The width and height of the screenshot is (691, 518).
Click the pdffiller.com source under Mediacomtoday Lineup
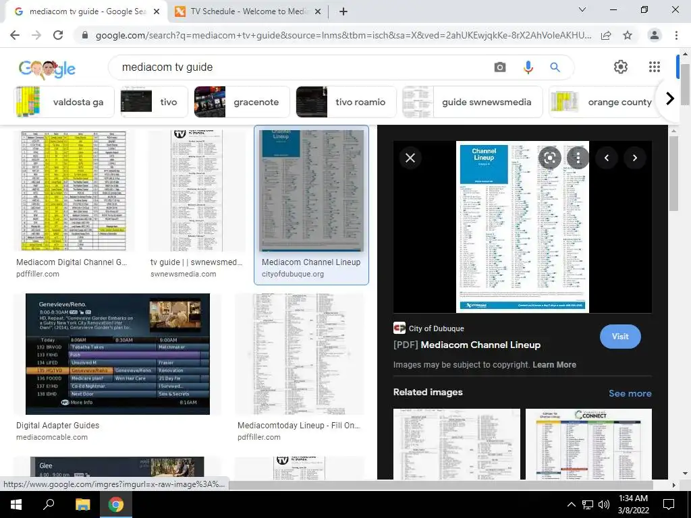[258, 437]
